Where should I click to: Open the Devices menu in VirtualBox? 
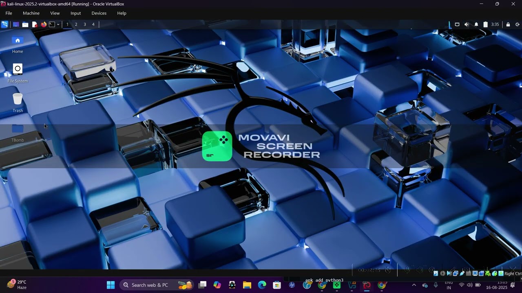[x=99, y=13]
